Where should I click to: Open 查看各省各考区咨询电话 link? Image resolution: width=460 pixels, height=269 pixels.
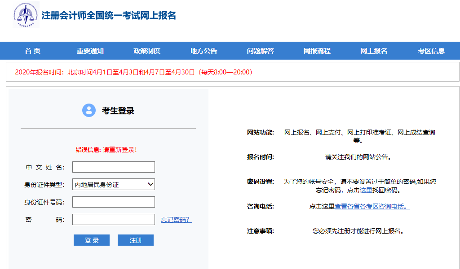coord(372,206)
